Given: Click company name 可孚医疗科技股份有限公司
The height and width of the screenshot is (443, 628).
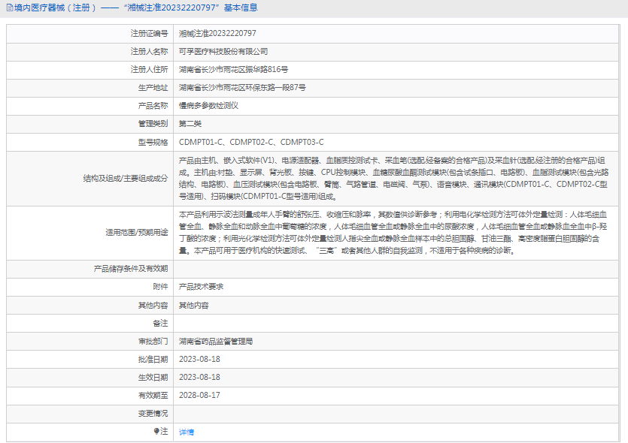Looking at the screenshot, I should tap(223, 52).
